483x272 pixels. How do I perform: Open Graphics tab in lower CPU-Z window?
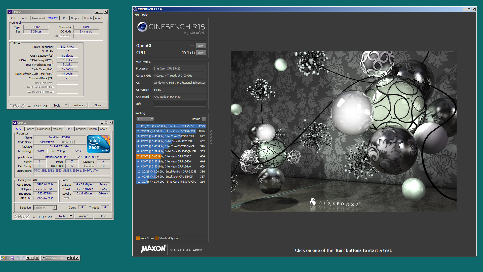click(81, 129)
